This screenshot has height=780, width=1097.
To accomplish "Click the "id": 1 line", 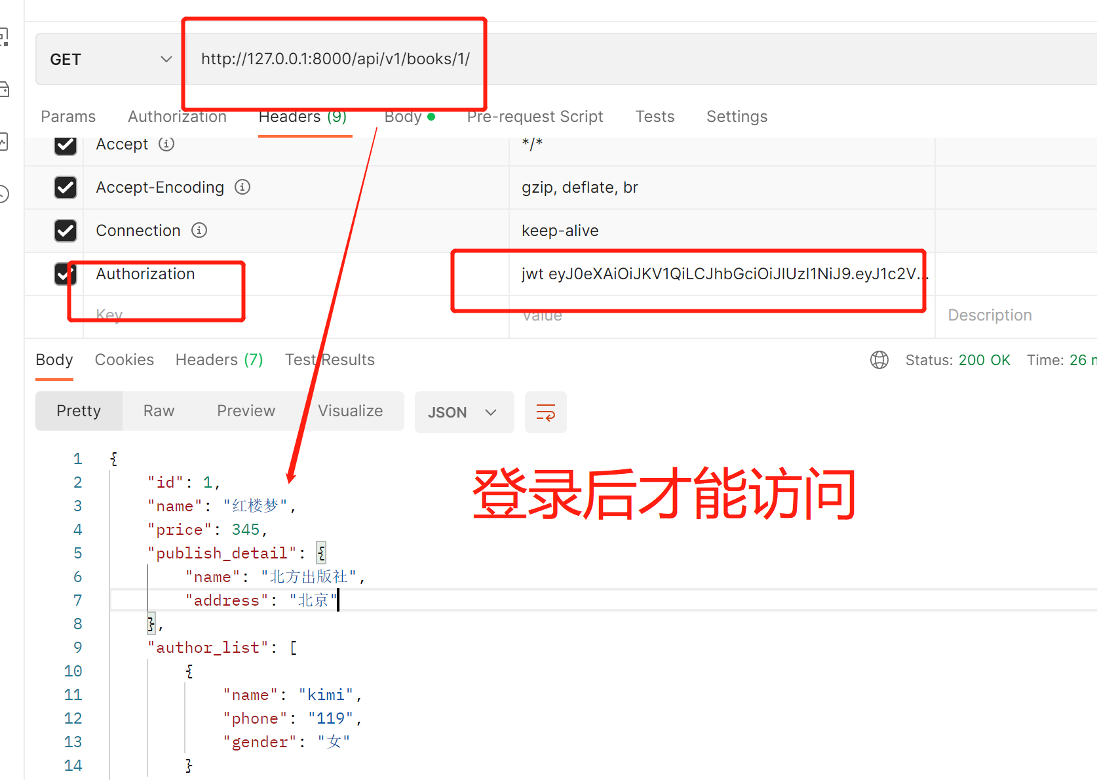I will [184, 482].
